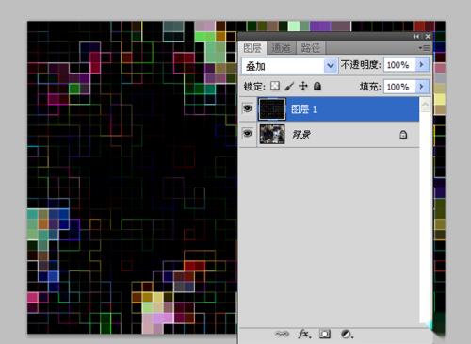
Task: Click the lock transparent pixels icon
Action: click(275, 86)
